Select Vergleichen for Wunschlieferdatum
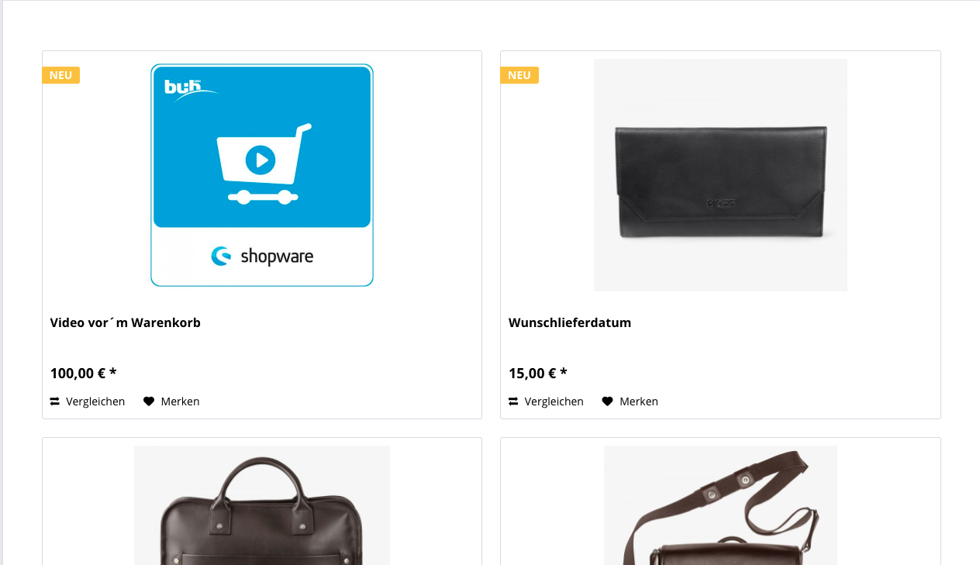Viewport: 980px width, 565px height. (546, 401)
